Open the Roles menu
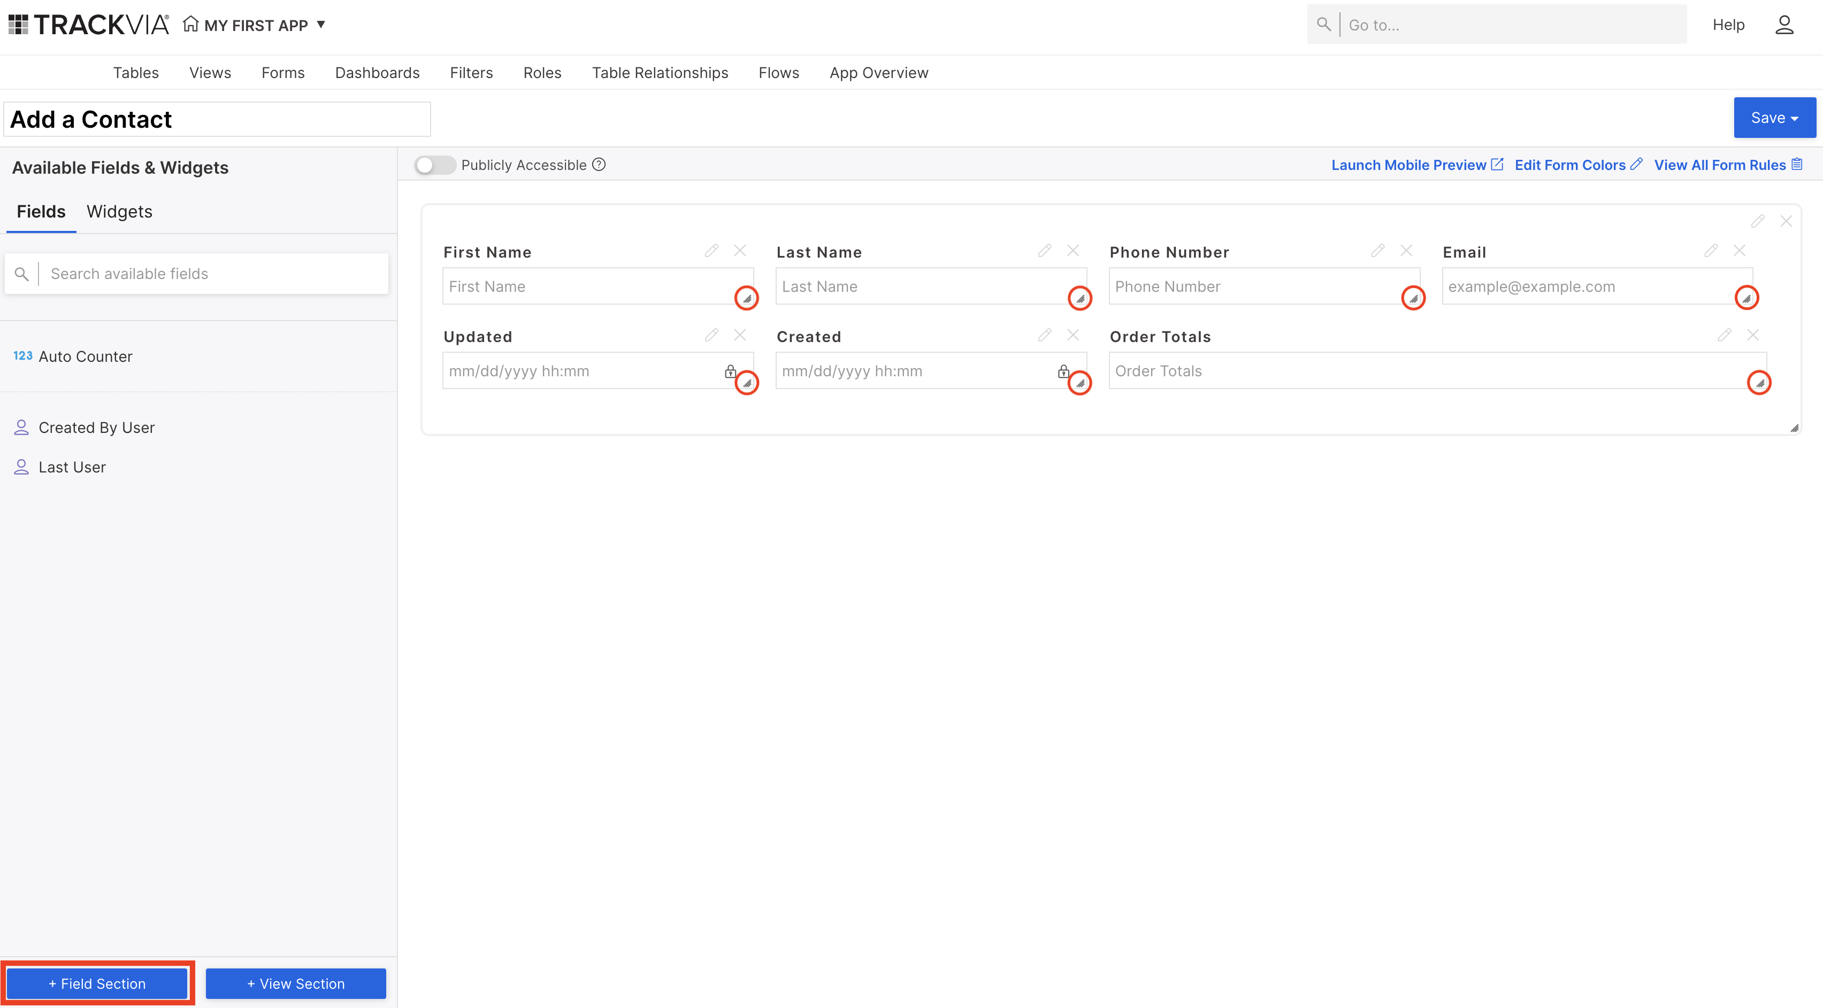1823x1008 pixels. (542, 73)
